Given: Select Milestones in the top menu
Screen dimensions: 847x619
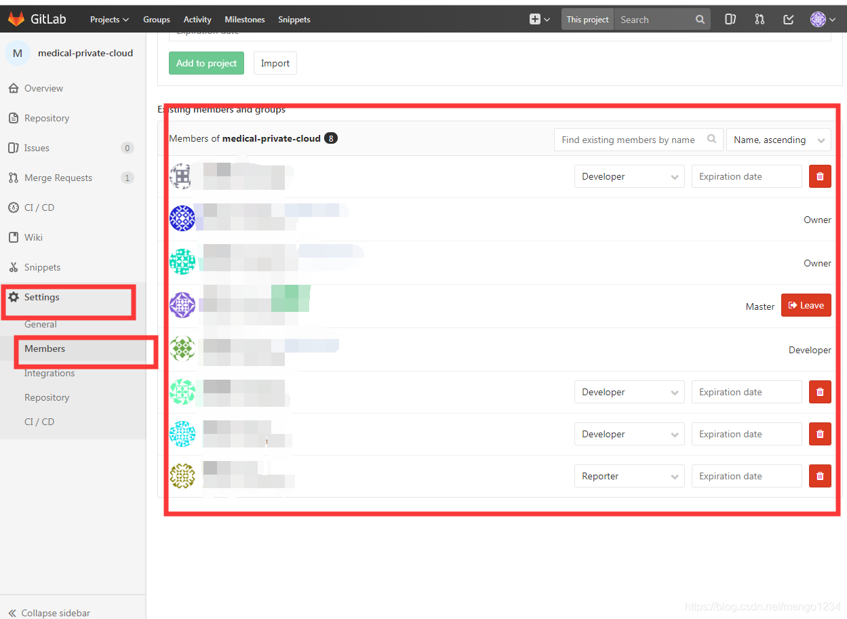Looking at the screenshot, I should (244, 19).
